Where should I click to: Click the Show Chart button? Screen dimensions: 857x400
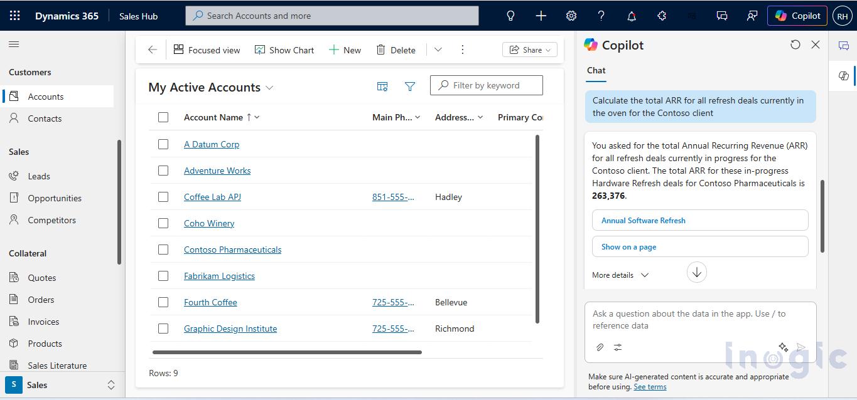coord(284,50)
